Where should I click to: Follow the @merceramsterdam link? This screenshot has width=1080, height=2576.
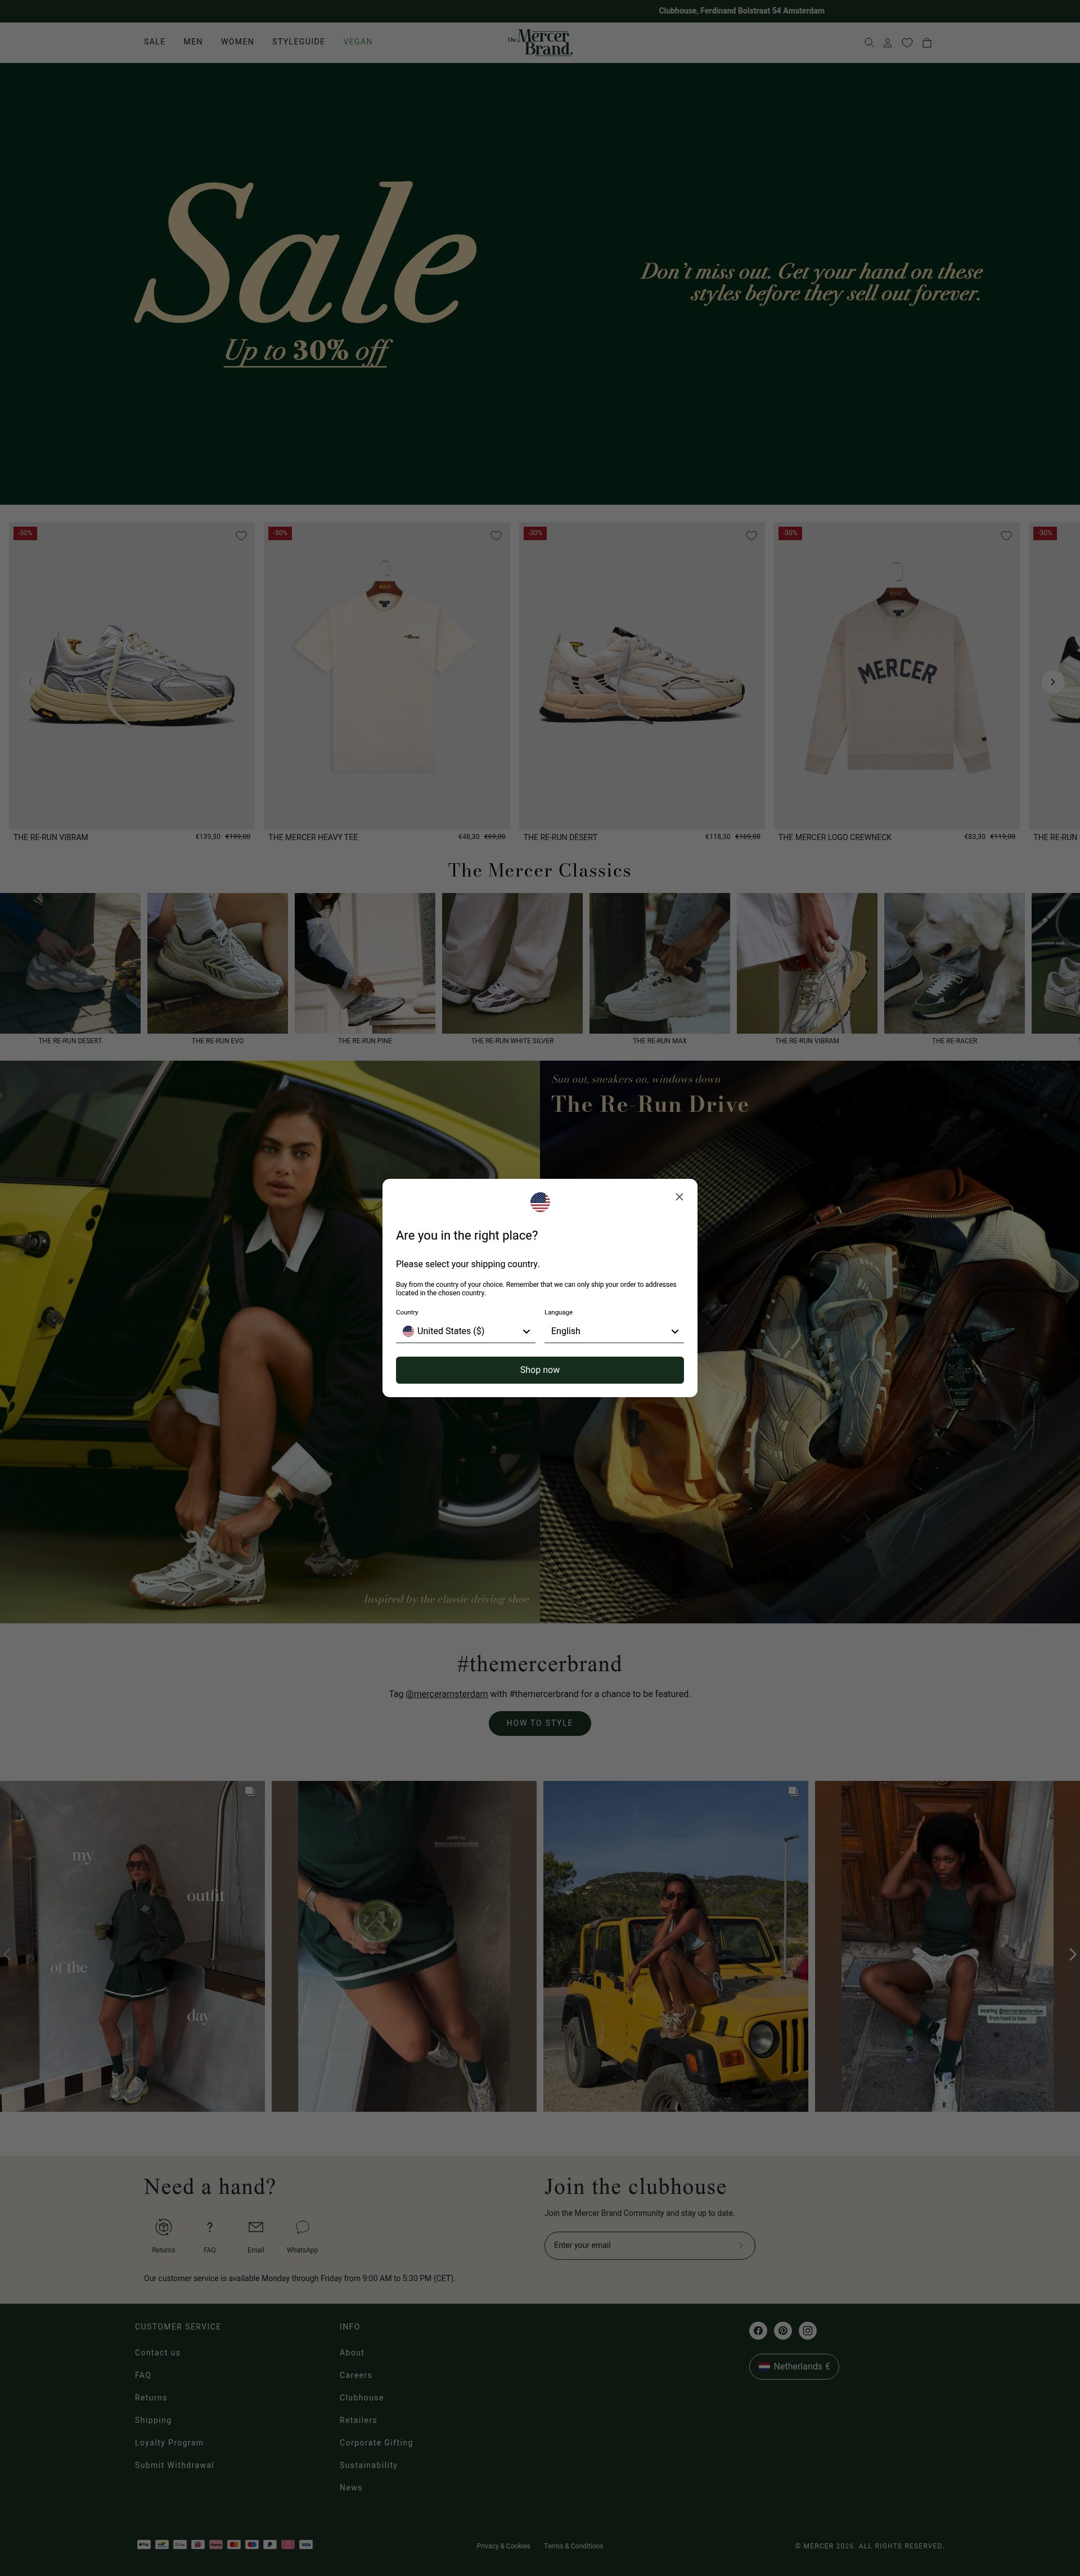pos(446,1694)
